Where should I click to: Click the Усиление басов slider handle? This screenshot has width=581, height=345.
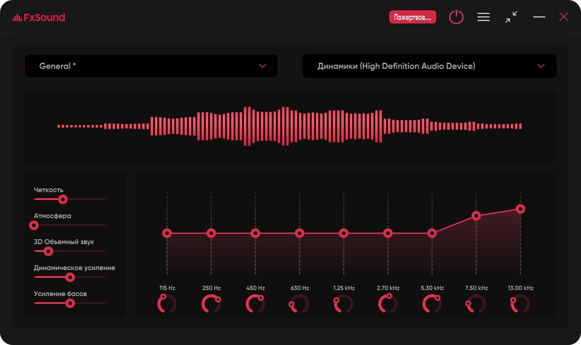[70, 303]
